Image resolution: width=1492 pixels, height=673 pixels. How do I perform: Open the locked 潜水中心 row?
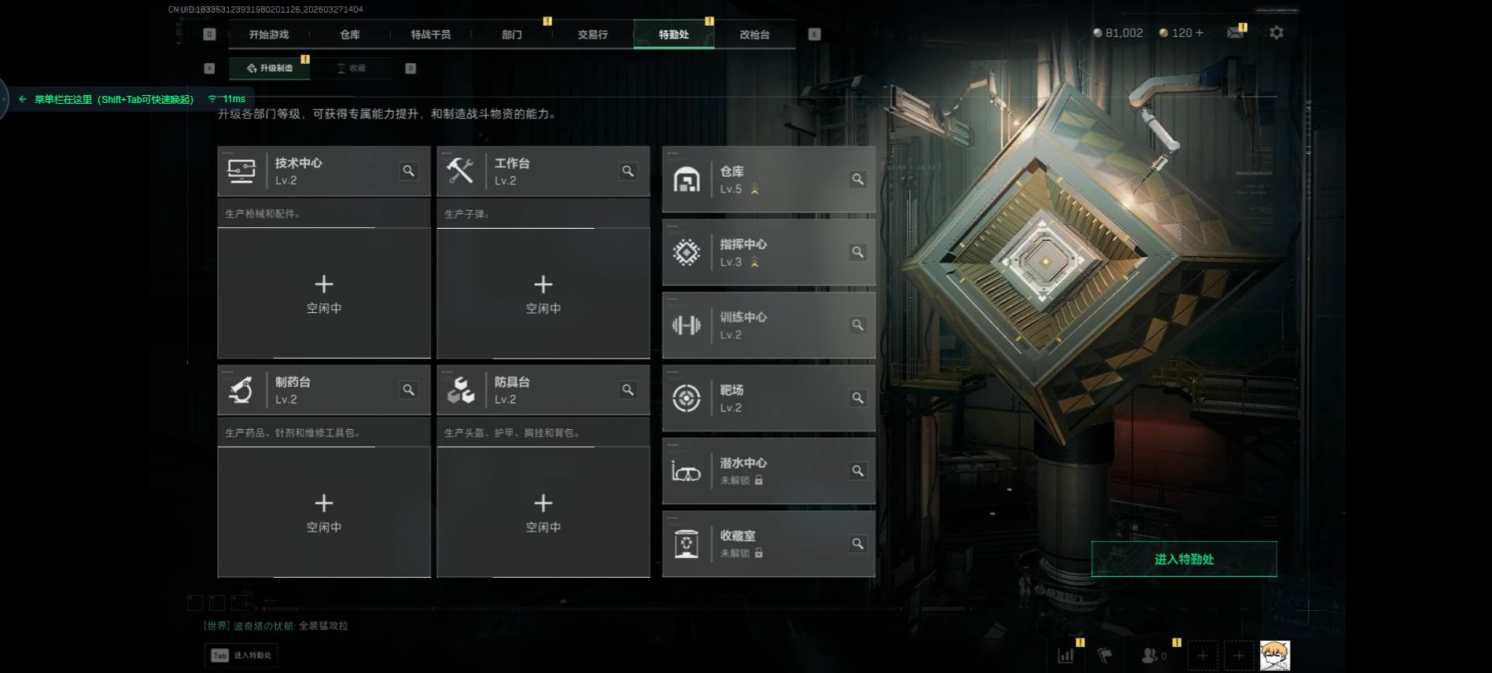click(x=768, y=471)
